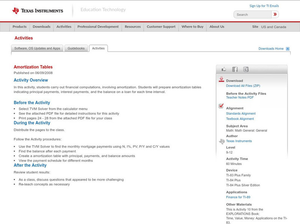Viewport: 300px width, 224px height.
Task: Click the red download arrow icon
Action: click(x=221, y=79)
